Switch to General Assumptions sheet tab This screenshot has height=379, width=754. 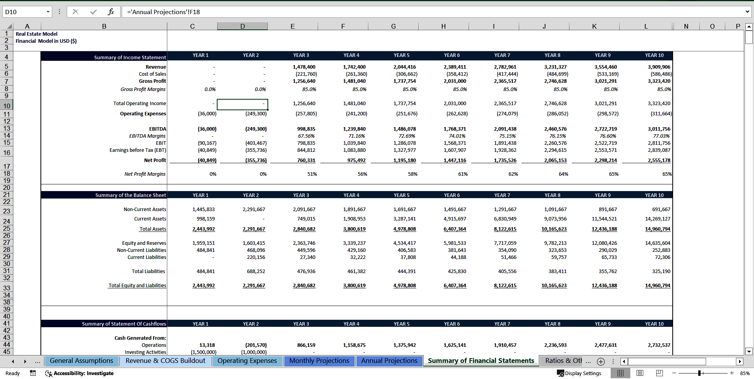pos(81,361)
